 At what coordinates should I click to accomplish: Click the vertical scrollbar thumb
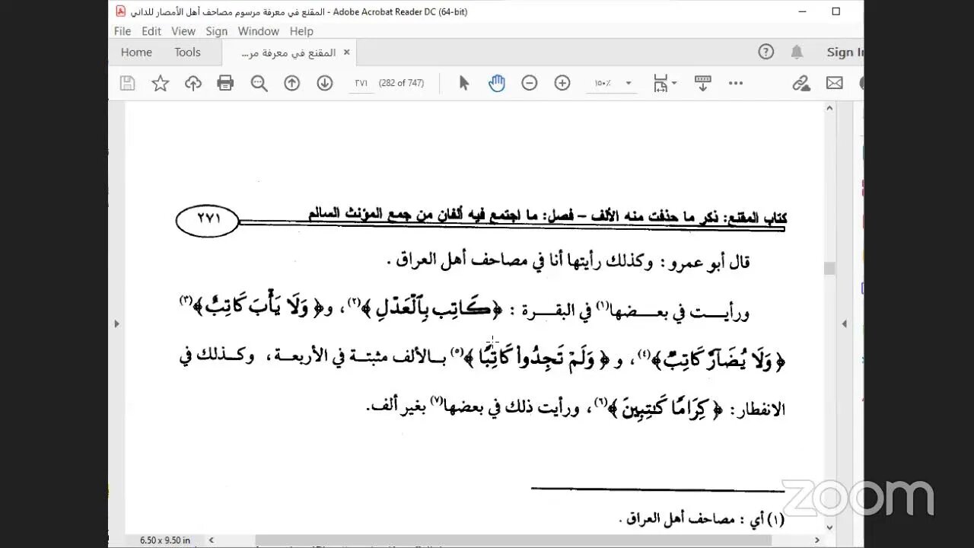pyautogui.click(x=829, y=268)
